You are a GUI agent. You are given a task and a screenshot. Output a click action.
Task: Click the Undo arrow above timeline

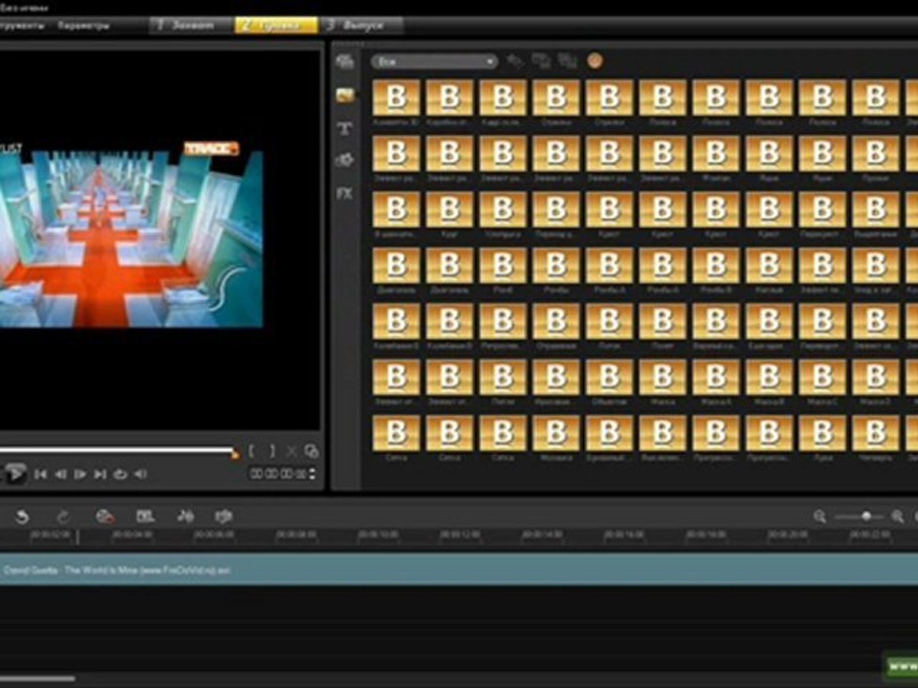pyautogui.click(x=22, y=517)
